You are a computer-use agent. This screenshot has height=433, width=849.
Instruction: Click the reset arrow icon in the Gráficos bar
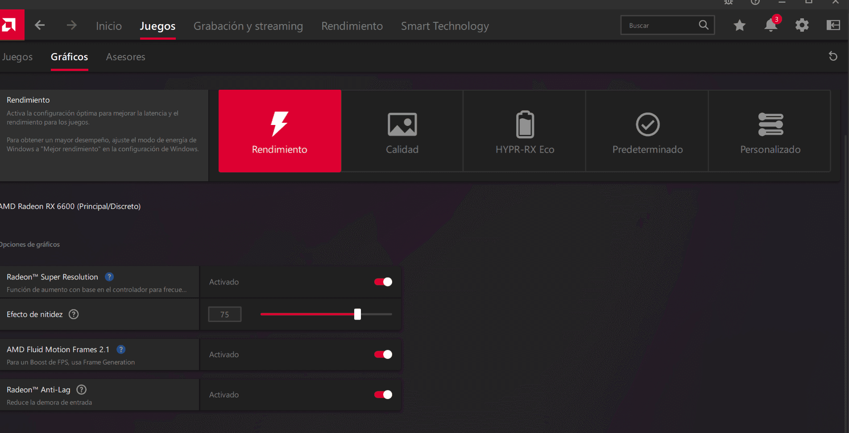click(x=833, y=56)
